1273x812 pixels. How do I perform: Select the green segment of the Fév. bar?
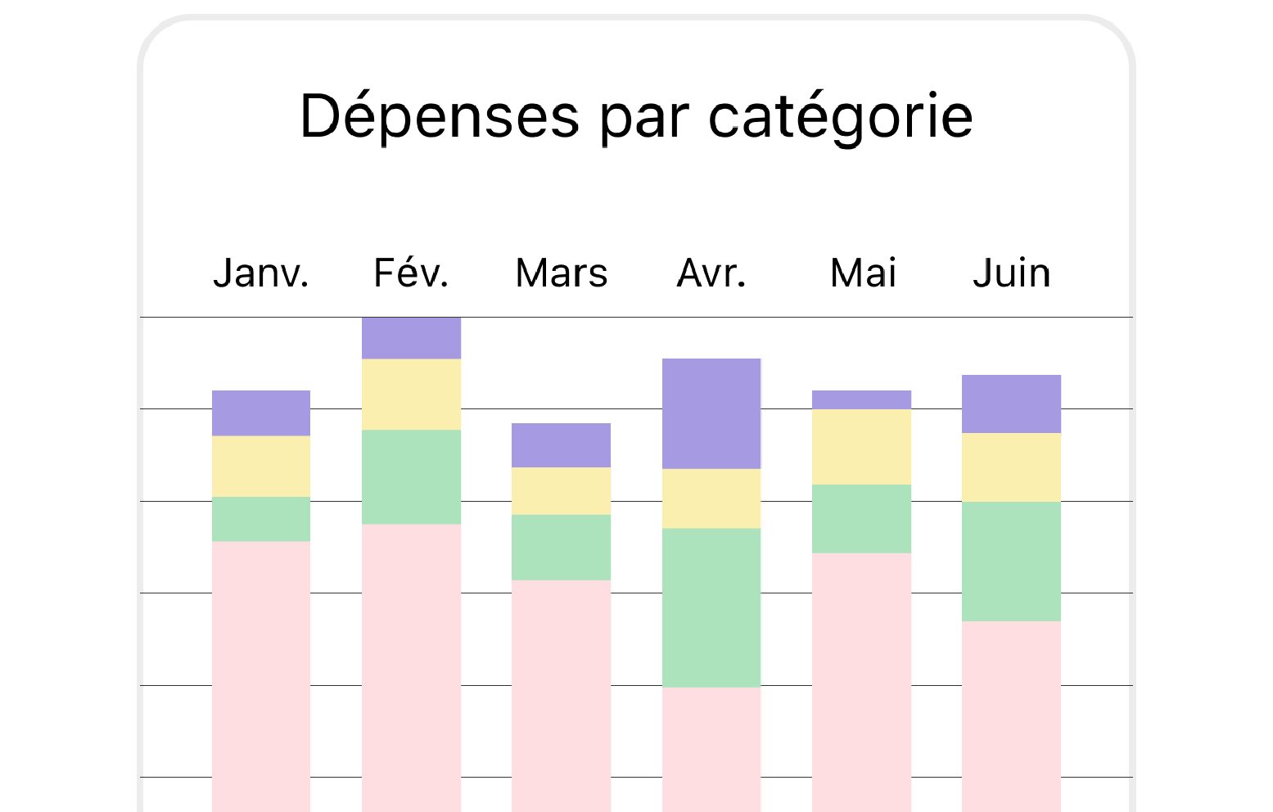pyautogui.click(x=411, y=476)
